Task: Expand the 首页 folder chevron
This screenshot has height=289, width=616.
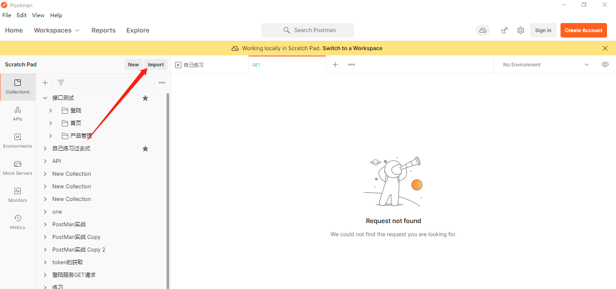Action: click(x=51, y=123)
